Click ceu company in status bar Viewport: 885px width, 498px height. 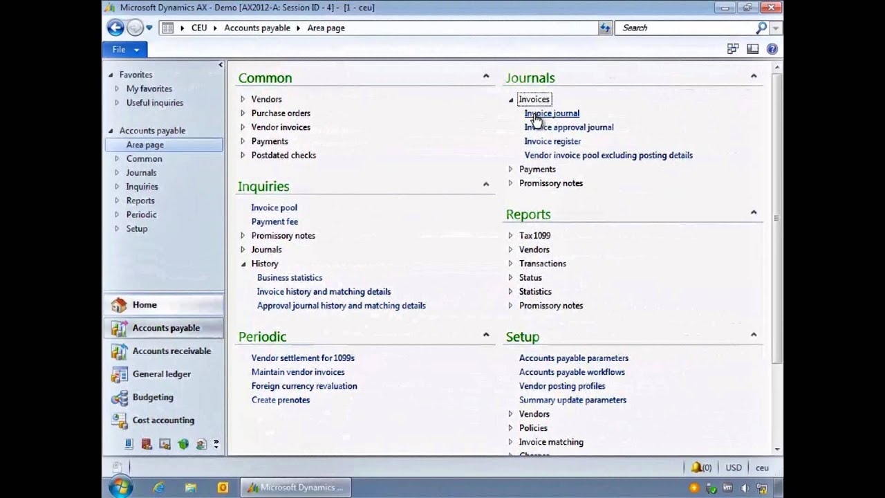tap(762, 468)
